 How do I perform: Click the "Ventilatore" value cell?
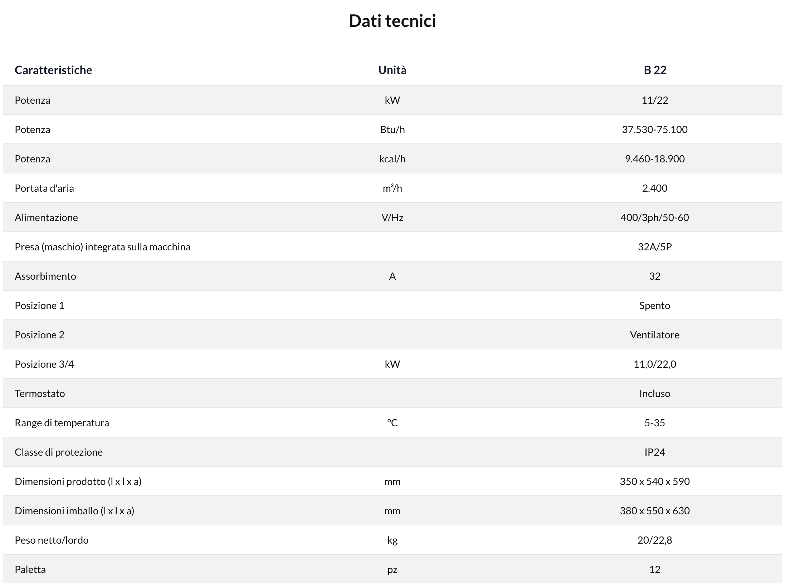[x=655, y=335]
